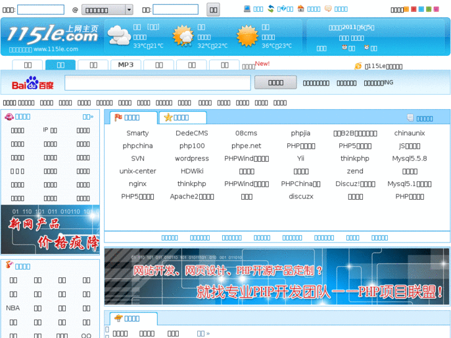The image size is (451, 338).
Task: Click the orange icon on bottom section tab
Action: pos(118,318)
